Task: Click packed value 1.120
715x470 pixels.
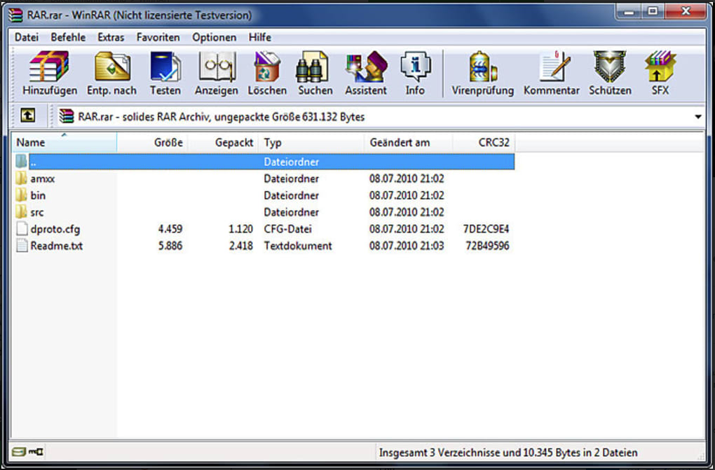Action: (240, 229)
